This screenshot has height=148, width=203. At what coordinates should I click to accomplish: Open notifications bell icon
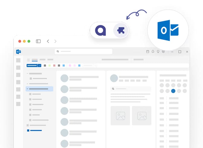pos(153,51)
